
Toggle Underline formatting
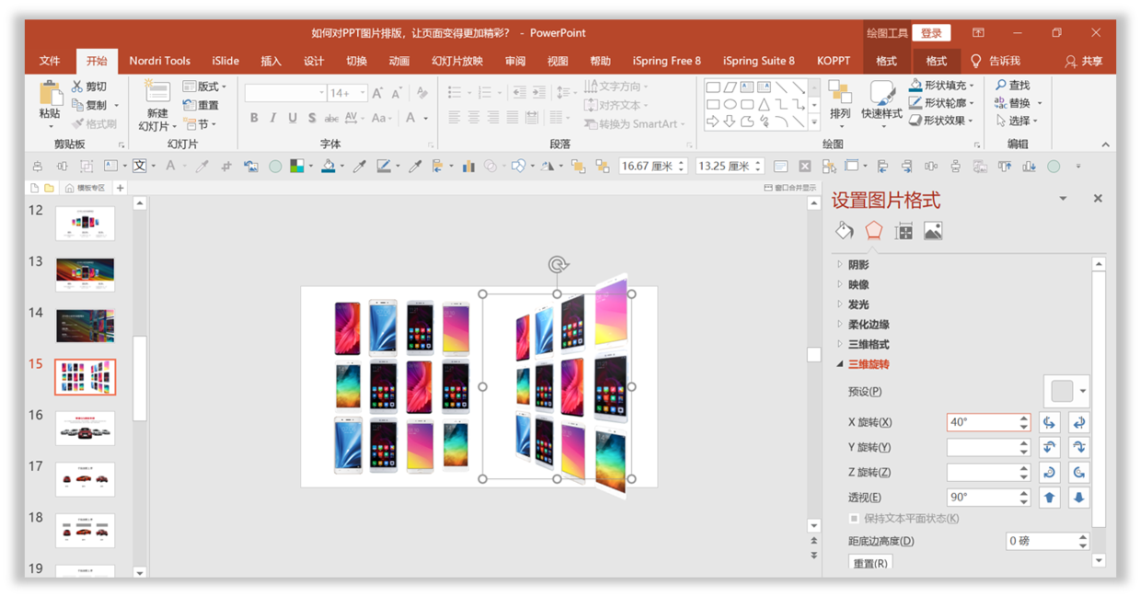coord(293,119)
